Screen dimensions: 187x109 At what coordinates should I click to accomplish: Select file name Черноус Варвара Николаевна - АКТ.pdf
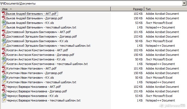click(34, 87)
